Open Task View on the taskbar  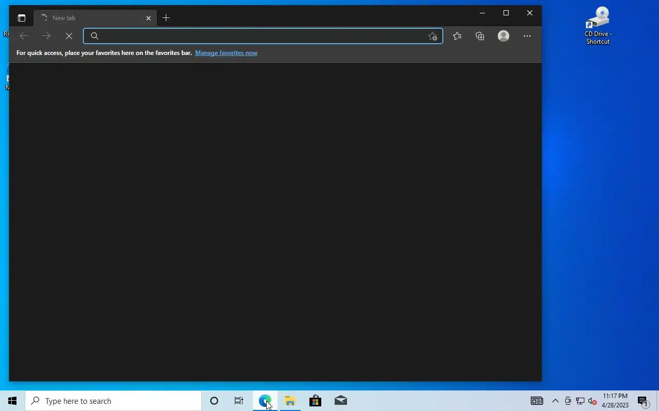pyautogui.click(x=239, y=401)
